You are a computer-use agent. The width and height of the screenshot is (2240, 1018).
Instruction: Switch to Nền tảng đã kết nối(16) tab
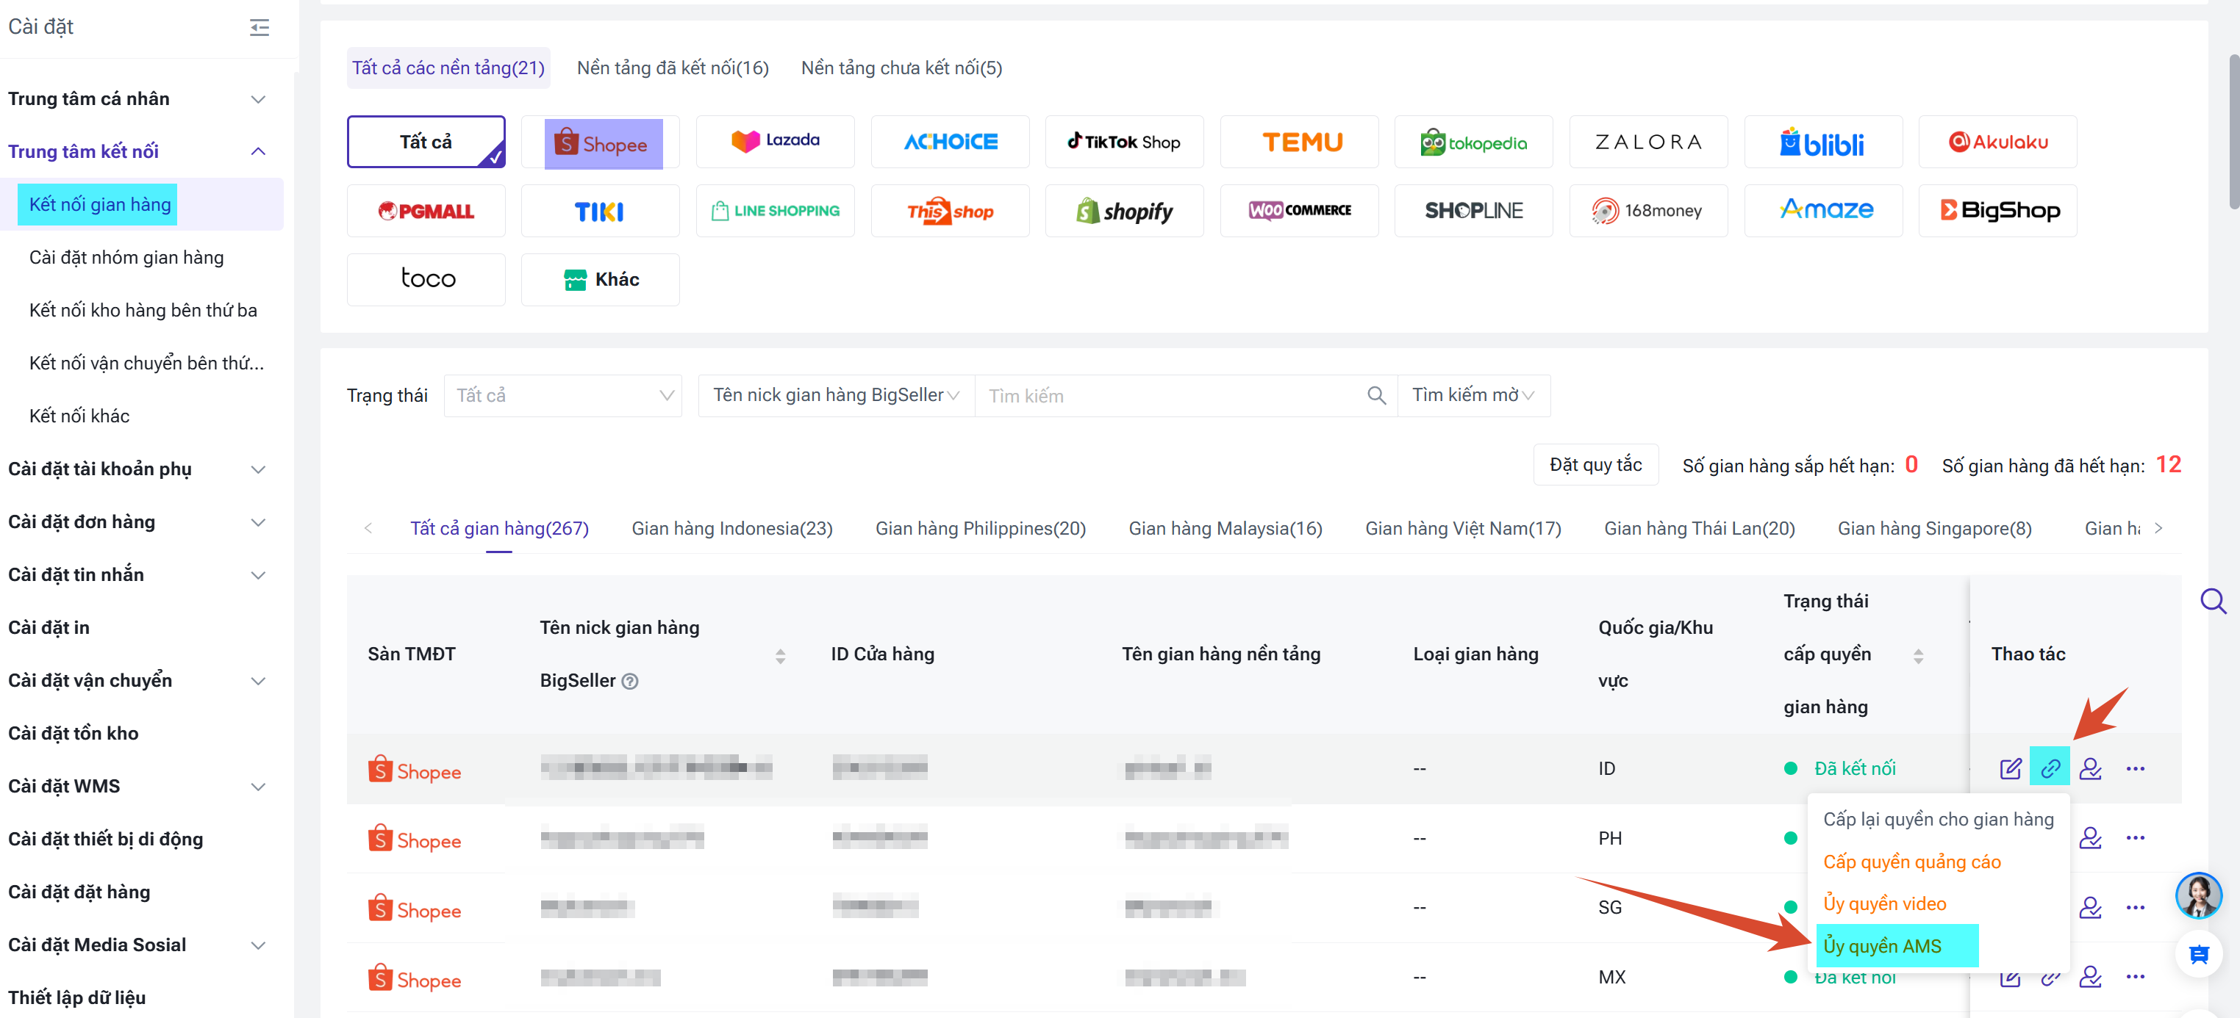click(672, 68)
